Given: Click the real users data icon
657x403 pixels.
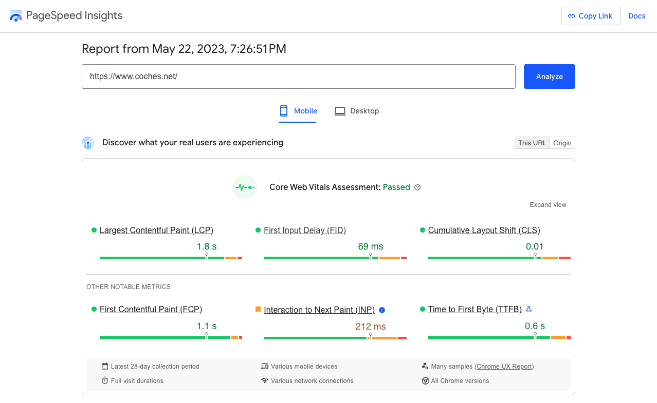Looking at the screenshot, I should tap(88, 143).
